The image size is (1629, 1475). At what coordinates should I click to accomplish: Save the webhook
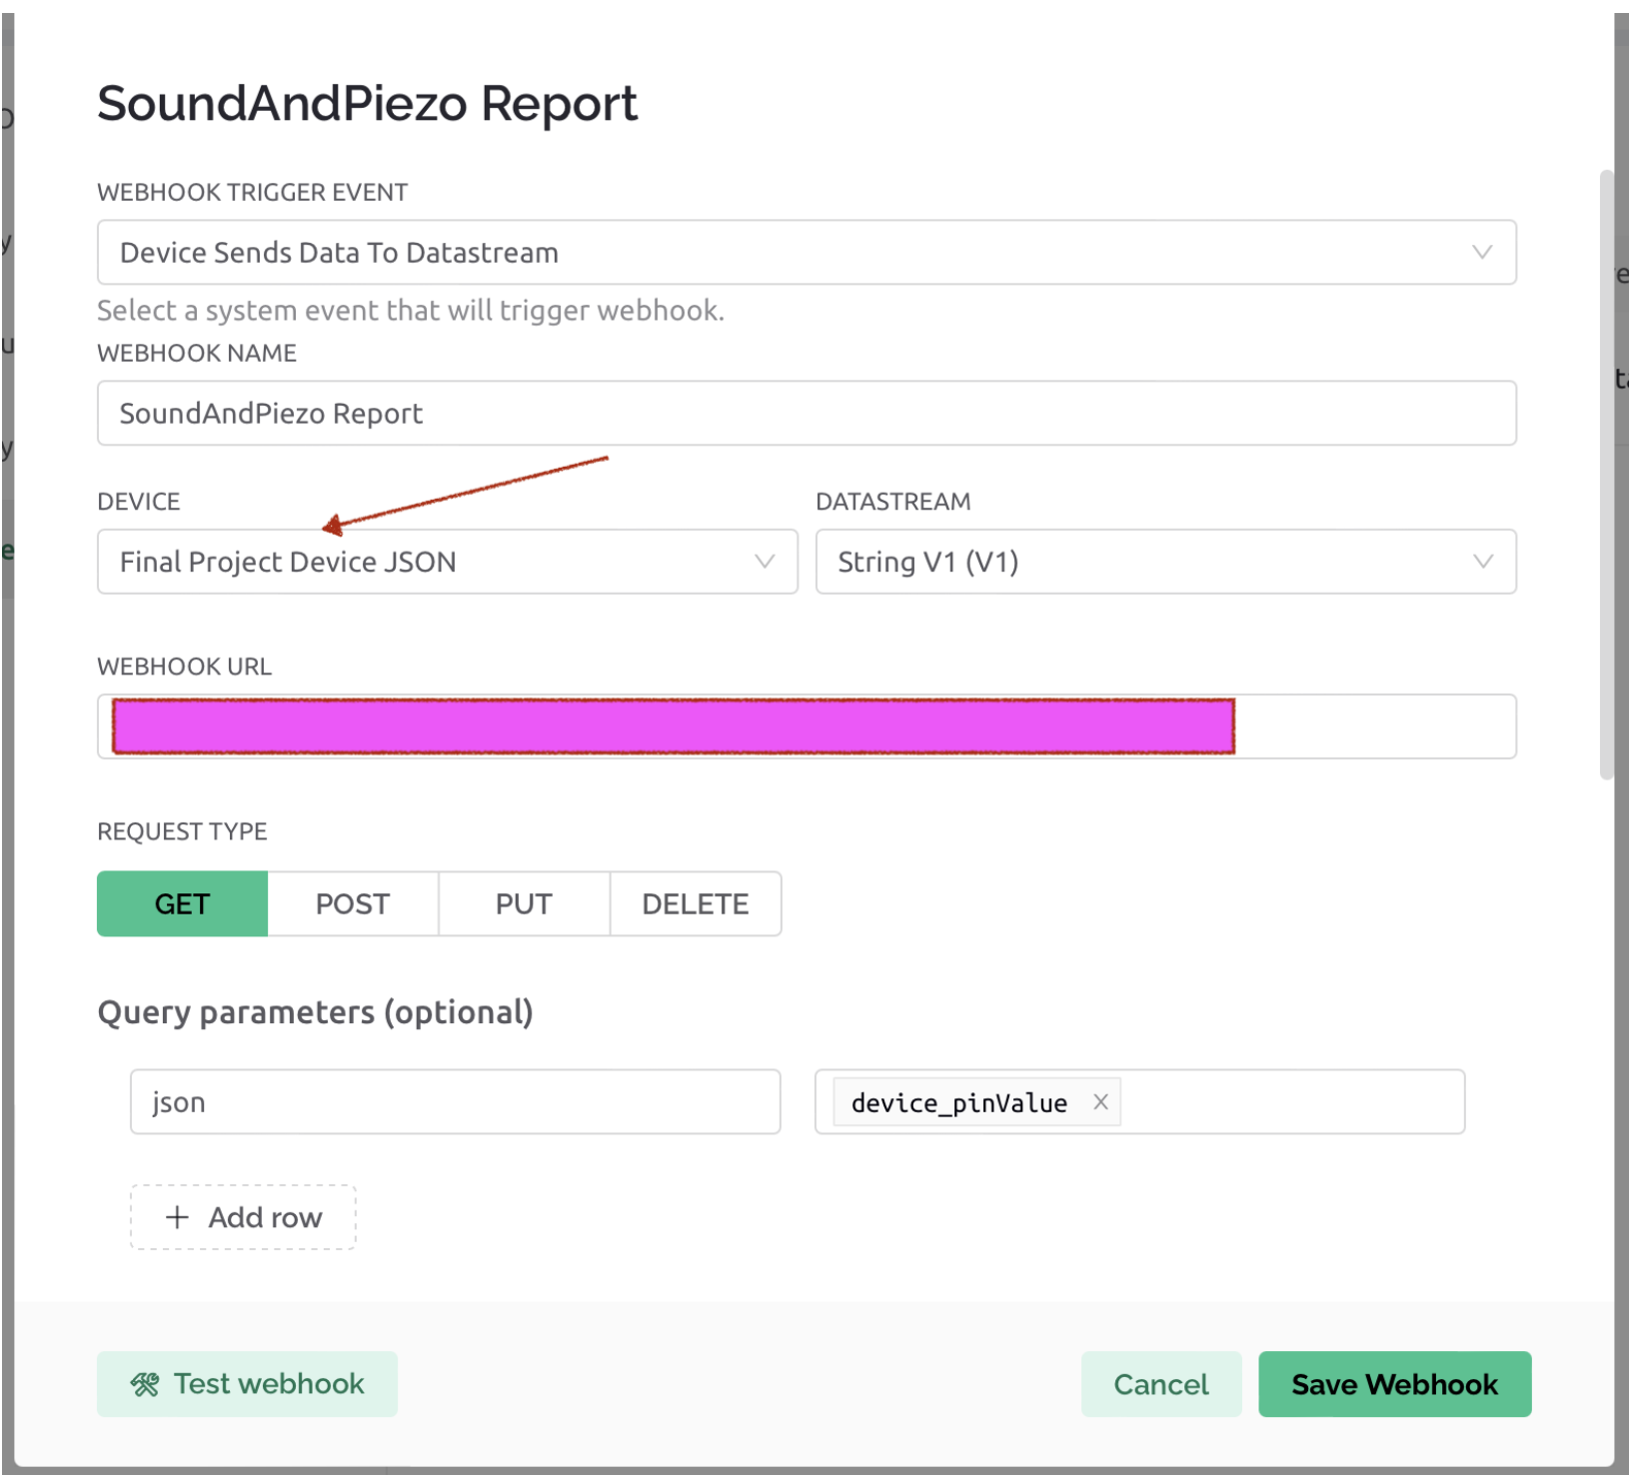click(1394, 1384)
